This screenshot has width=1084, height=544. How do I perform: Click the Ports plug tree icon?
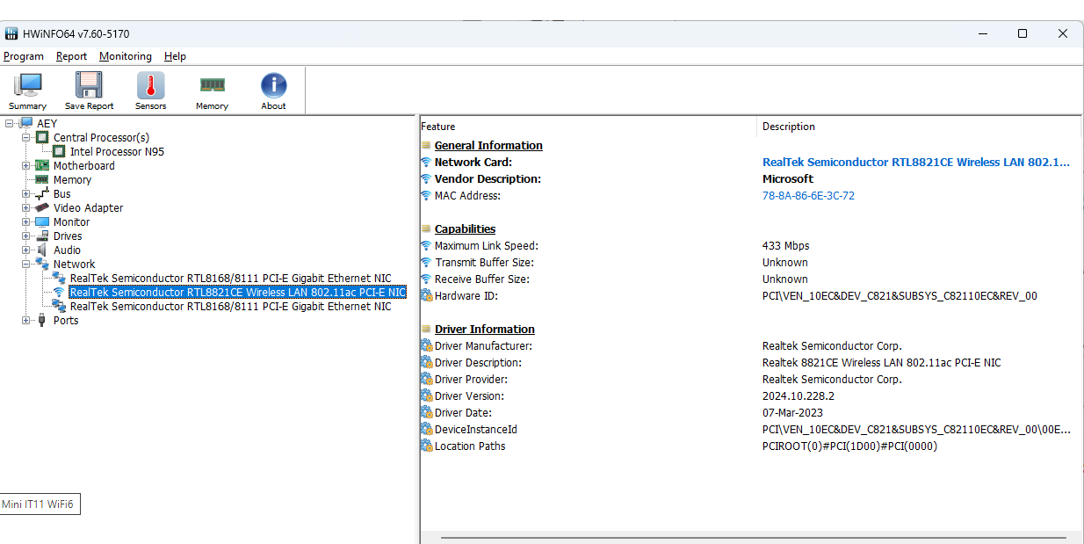42,320
